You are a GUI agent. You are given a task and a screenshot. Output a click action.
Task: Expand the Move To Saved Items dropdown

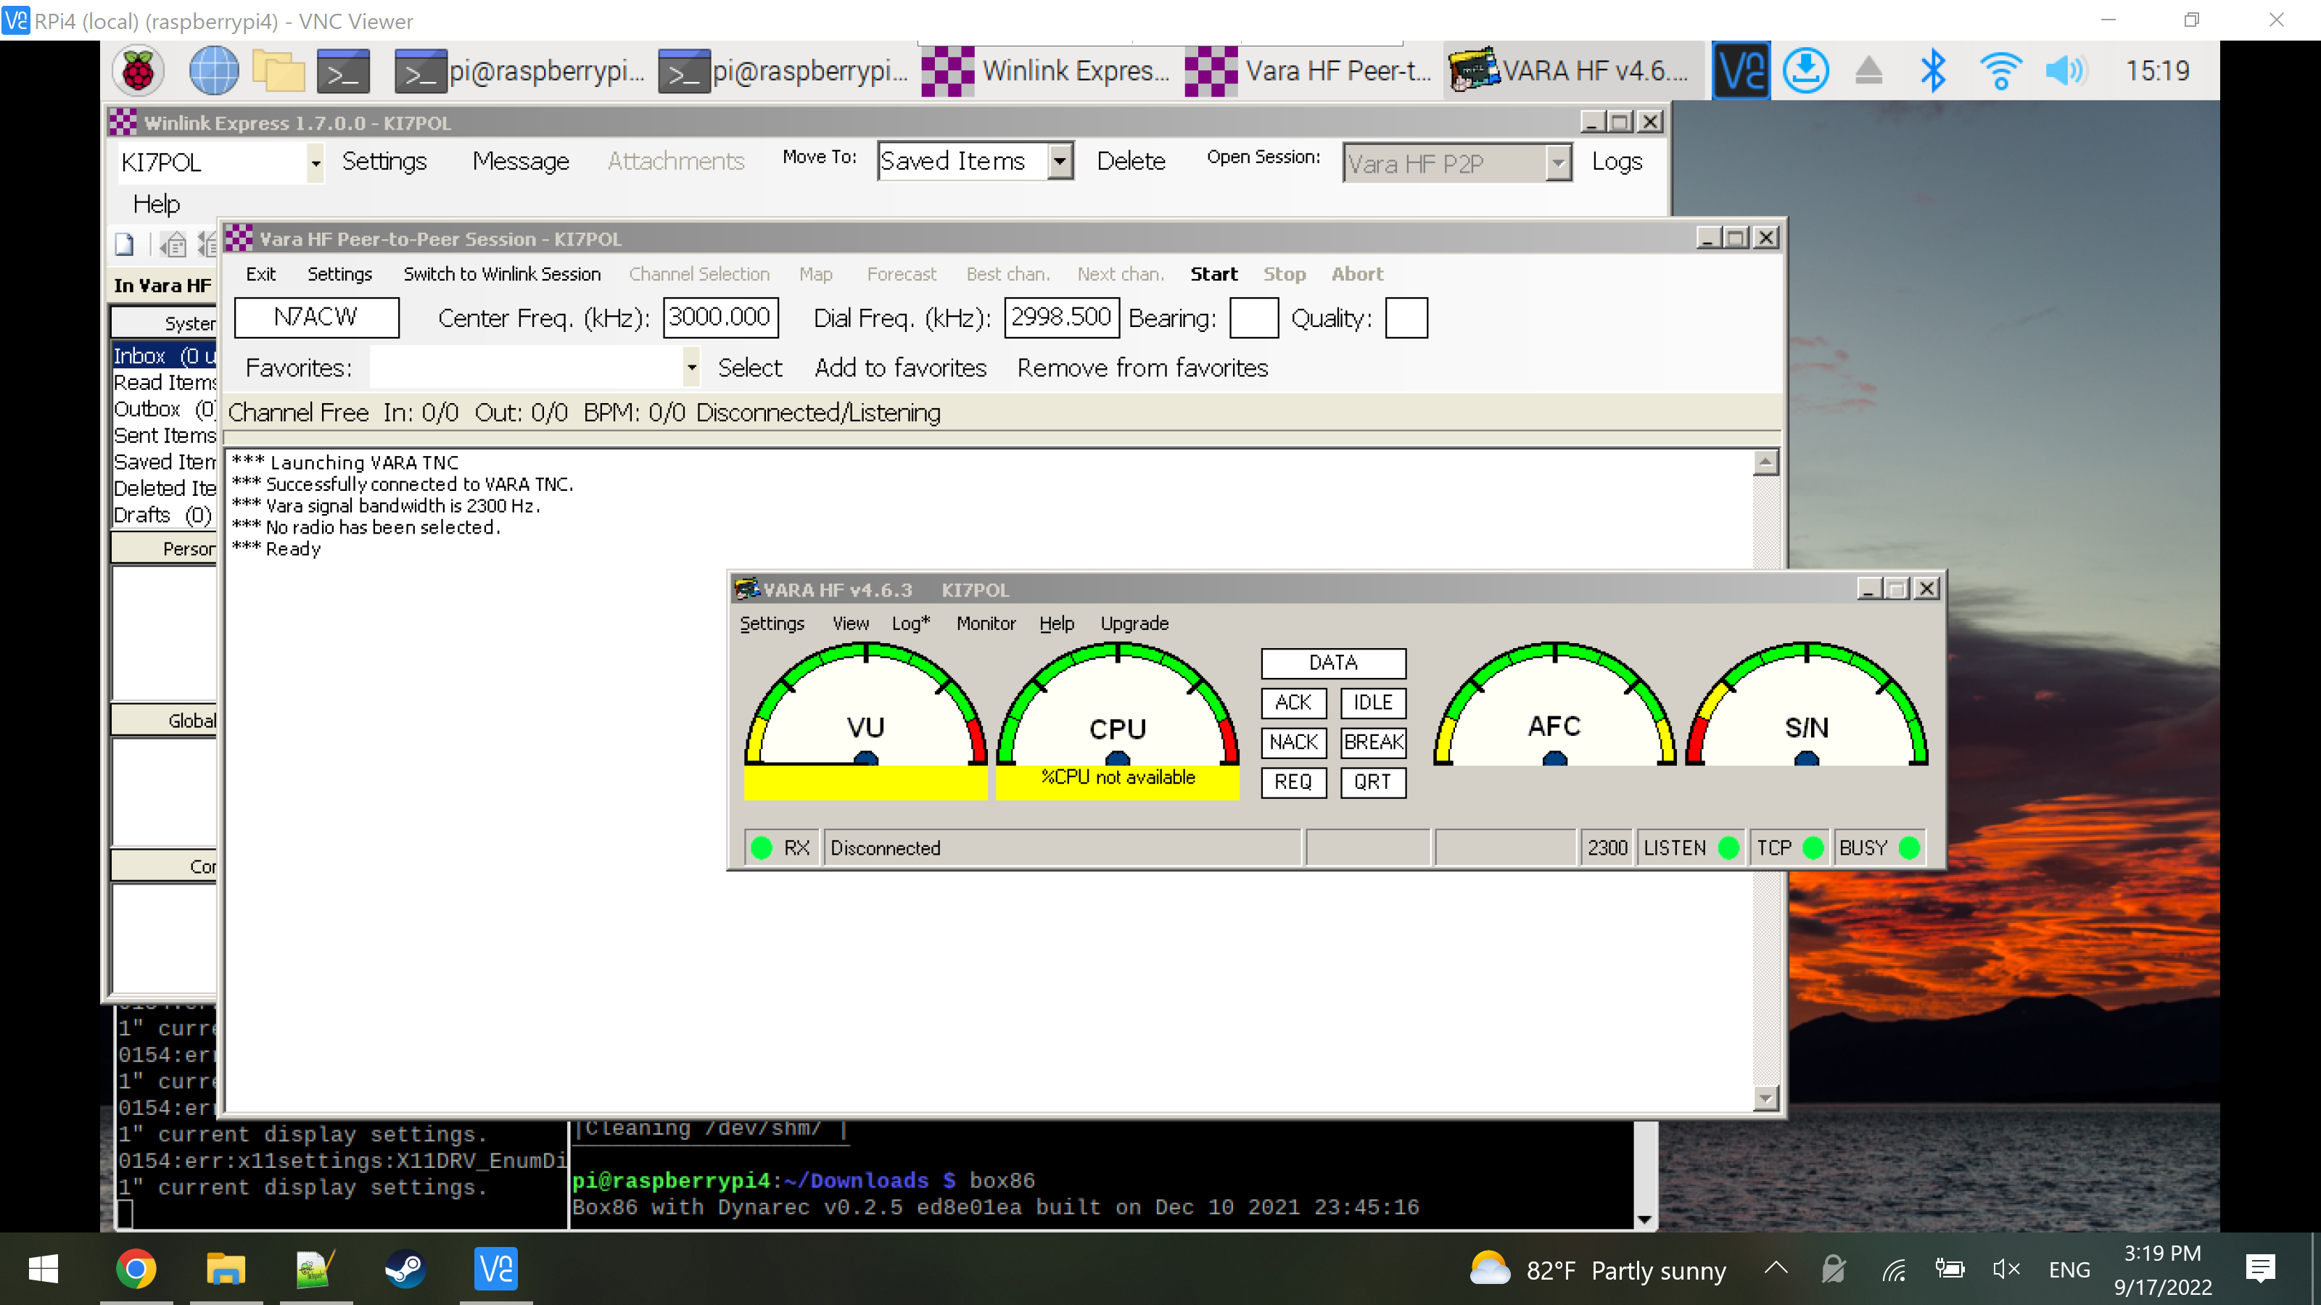(x=1060, y=161)
